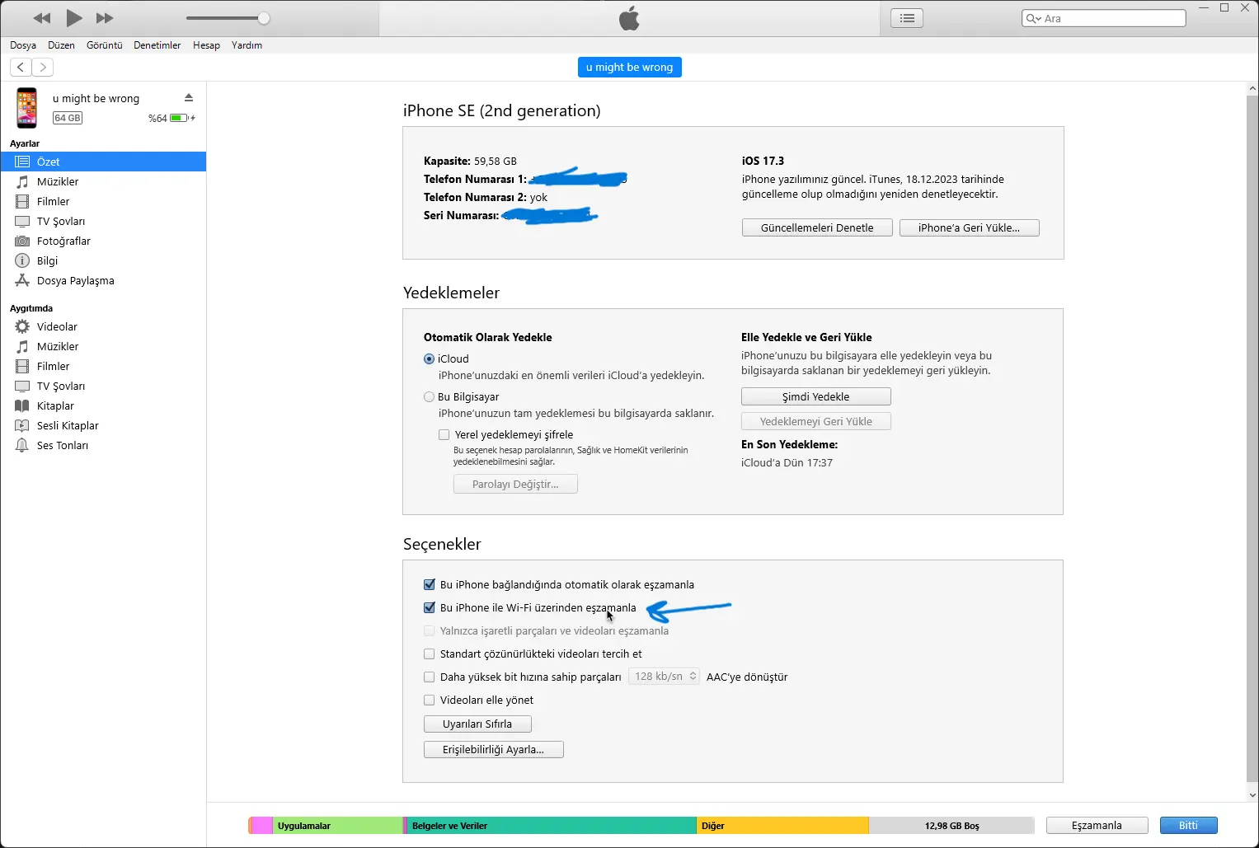Select the iCloud backup radio button
Viewport: 1259px width, 848px height.
tap(429, 358)
